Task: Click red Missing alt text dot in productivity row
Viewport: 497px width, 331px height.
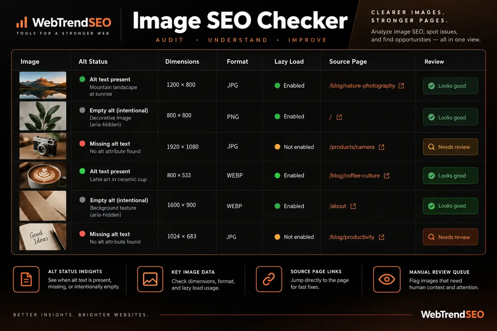Action: tap(82, 234)
